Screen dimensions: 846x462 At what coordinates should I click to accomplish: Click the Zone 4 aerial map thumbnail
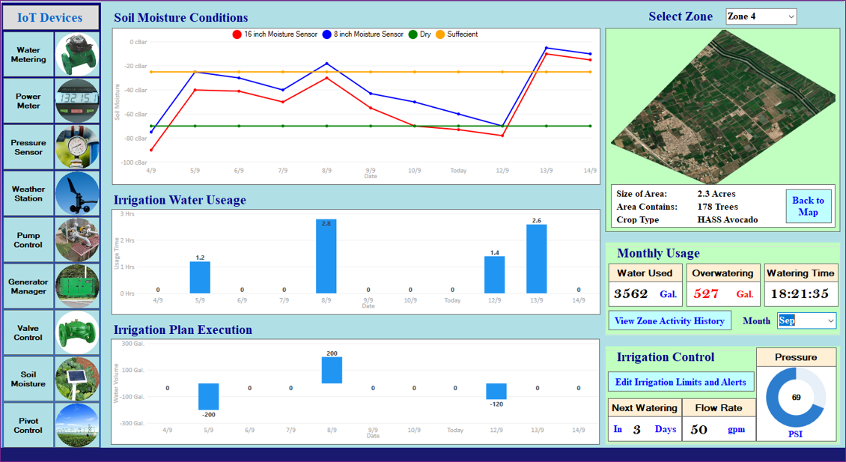coord(722,105)
